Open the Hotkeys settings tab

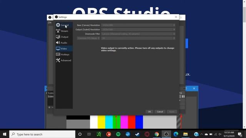64,54
